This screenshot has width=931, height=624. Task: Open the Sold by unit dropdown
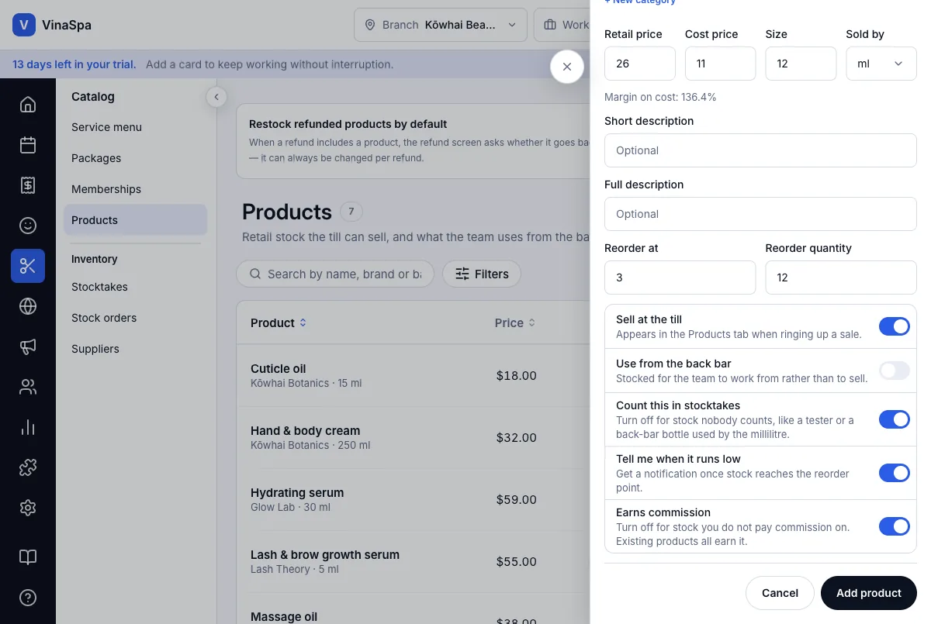[x=881, y=64]
